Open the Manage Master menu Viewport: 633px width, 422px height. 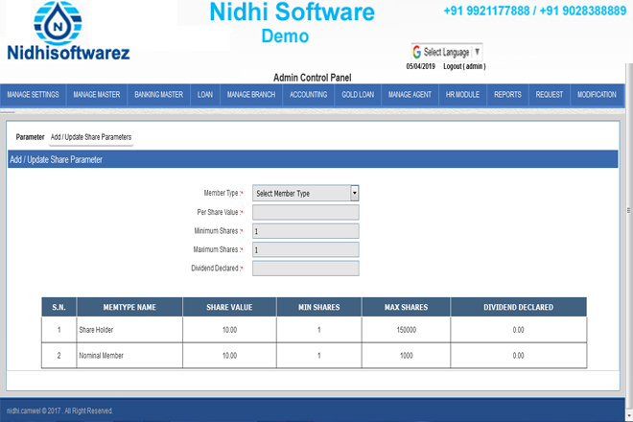tap(97, 95)
